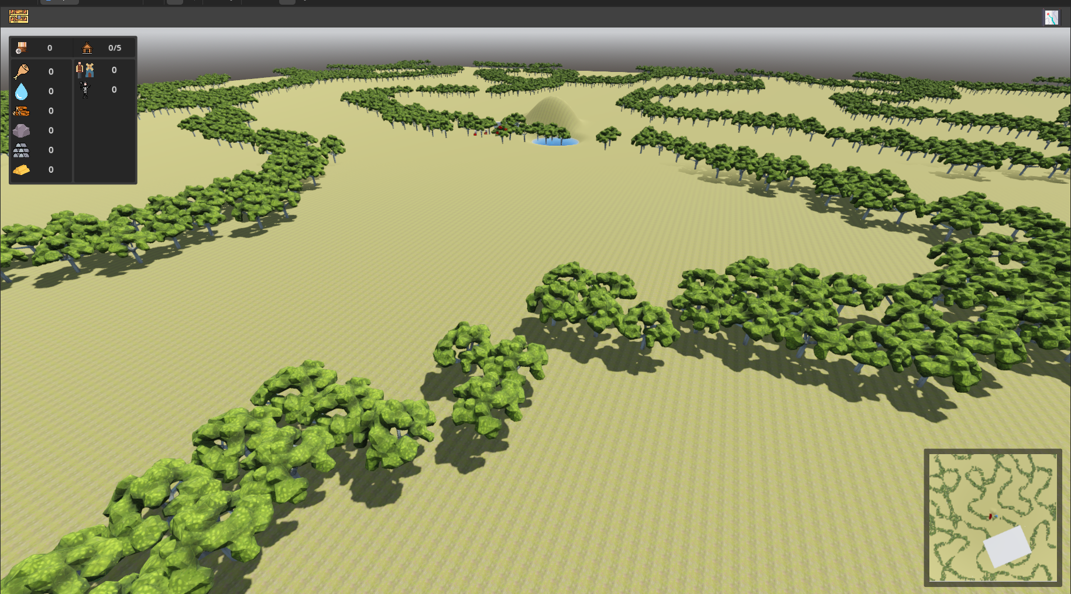
Task: Click the lone tree right of the pond
Action: tap(609, 136)
